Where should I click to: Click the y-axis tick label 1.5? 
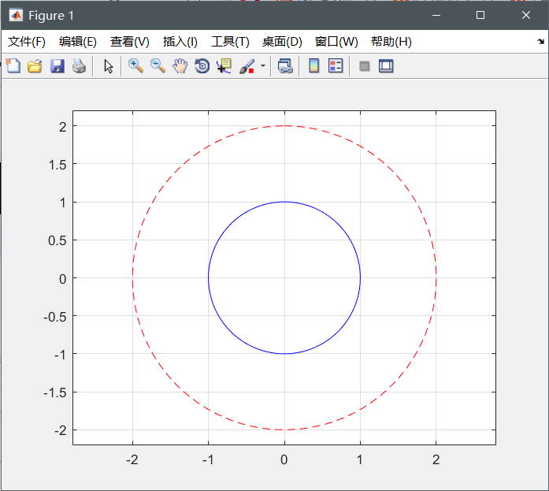tap(57, 165)
